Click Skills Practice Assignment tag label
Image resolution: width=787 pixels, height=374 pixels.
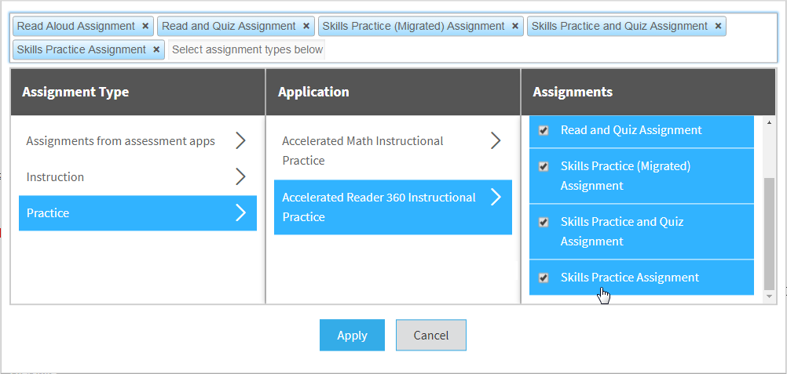pos(82,49)
